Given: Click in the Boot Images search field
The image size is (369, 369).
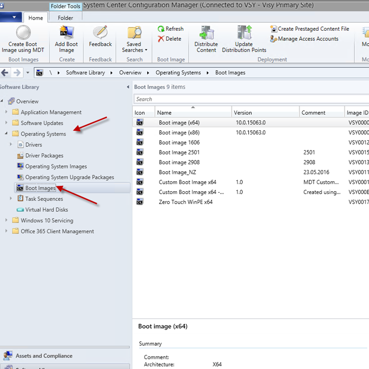Looking at the screenshot, I should [250, 99].
